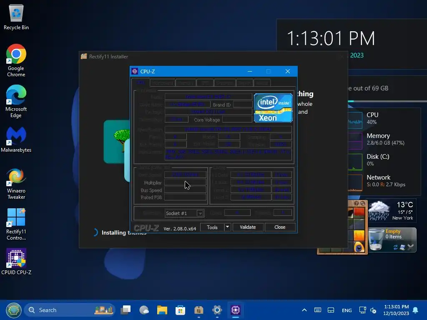Image resolution: width=427 pixels, height=320 pixels.
Task: Click the CPU-Z taskbar icon
Action: (236, 310)
